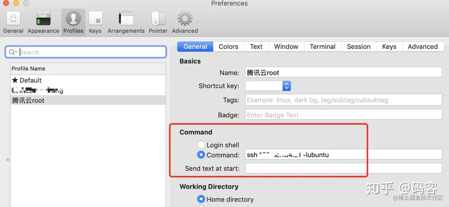Open the General preferences icon
Viewport: 449px width, 207px height.
pos(13,19)
